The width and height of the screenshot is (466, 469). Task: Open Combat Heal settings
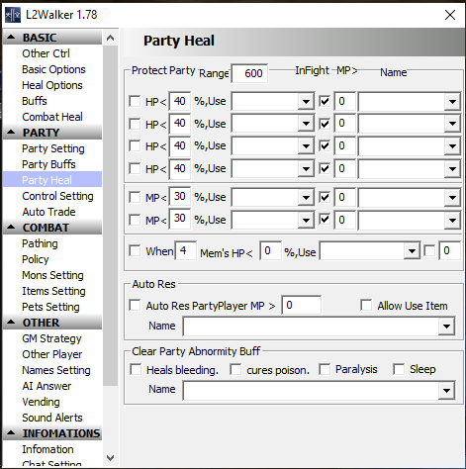pyautogui.click(x=52, y=117)
